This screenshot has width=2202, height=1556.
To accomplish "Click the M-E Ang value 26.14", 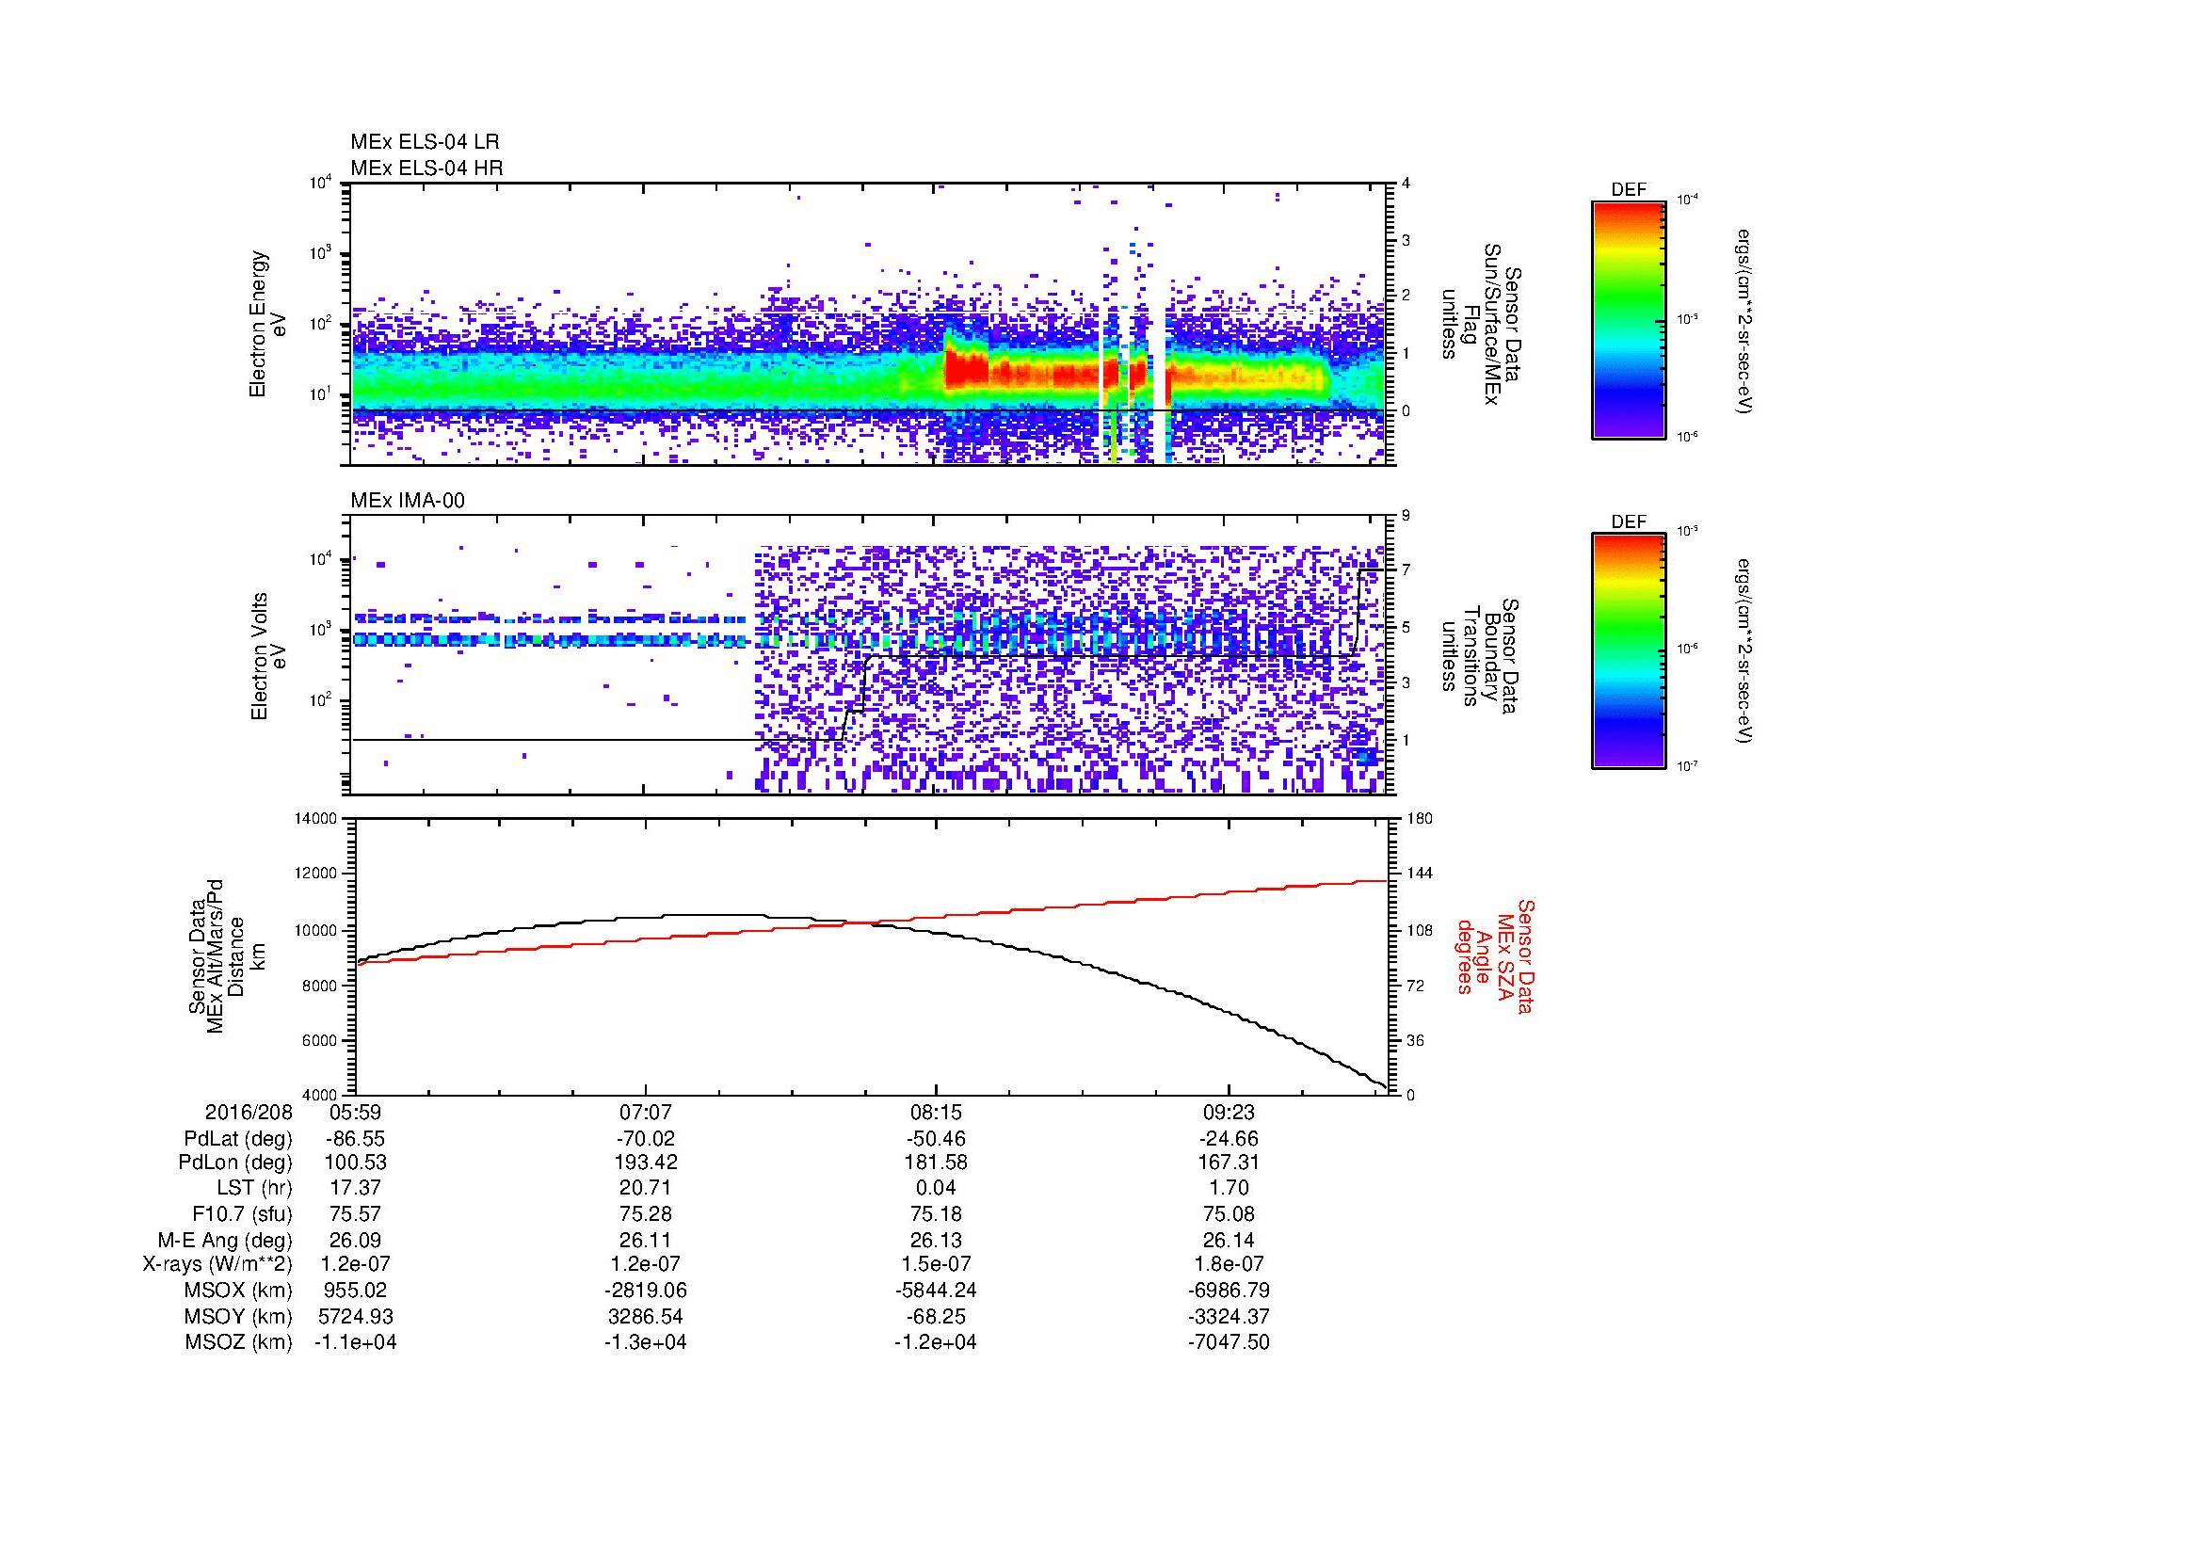I will [1229, 1240].
